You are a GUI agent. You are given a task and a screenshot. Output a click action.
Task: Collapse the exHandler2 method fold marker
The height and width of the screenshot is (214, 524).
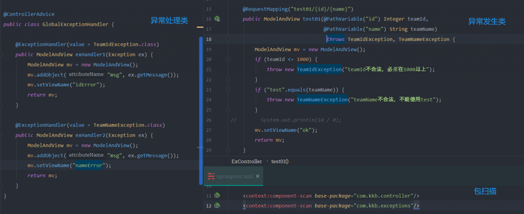click(2, 135)
